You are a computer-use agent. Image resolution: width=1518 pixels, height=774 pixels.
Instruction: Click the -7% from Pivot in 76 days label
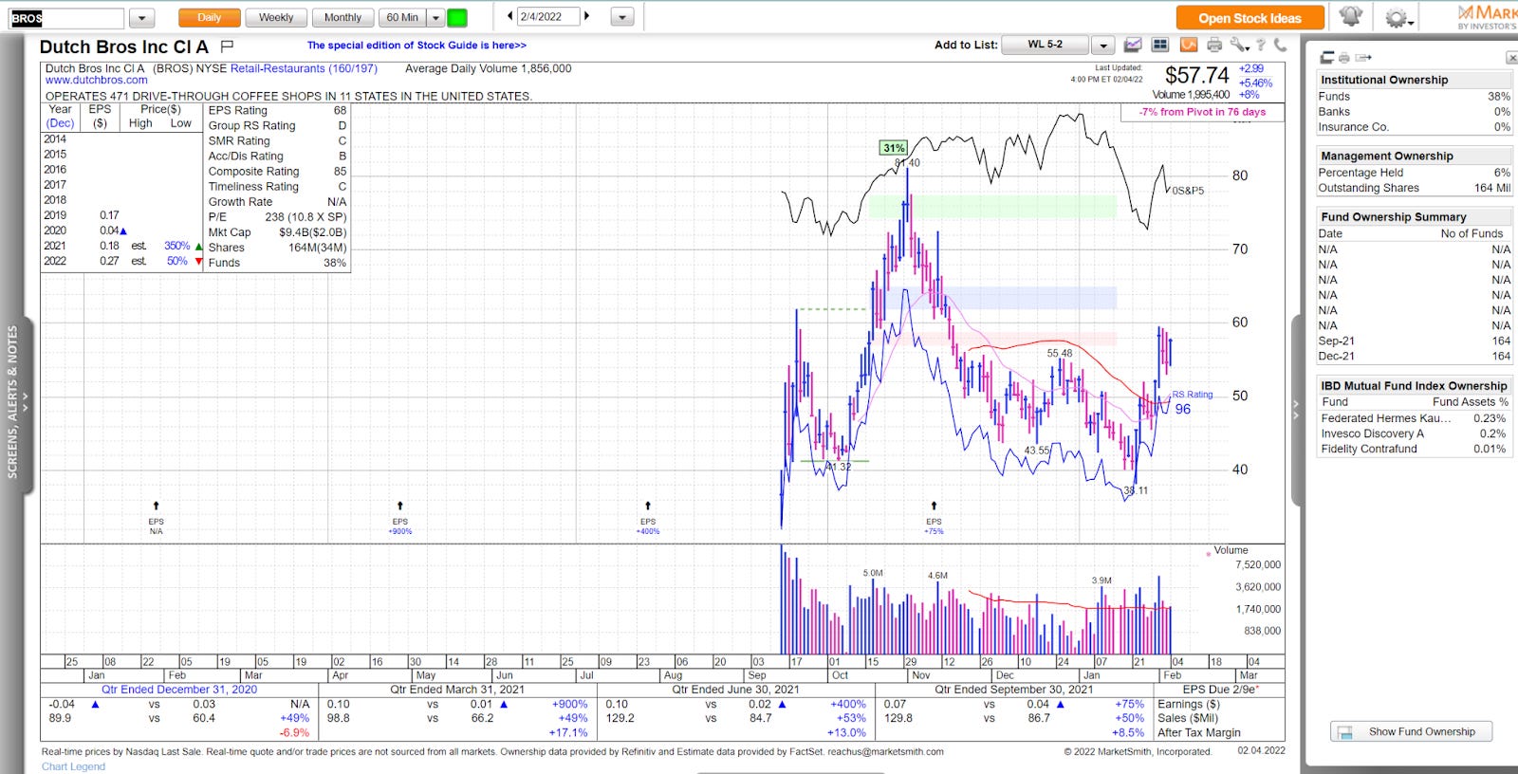point(1202,112)
